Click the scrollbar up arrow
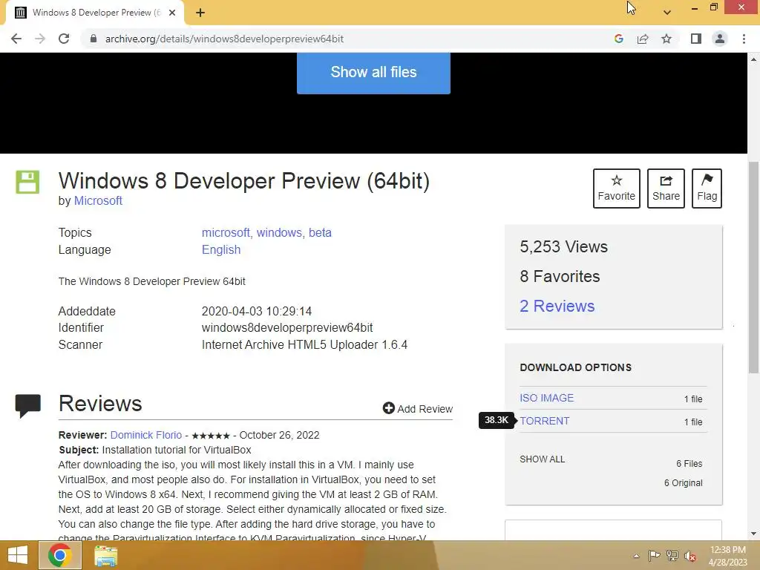The height and width of the screenshot is (570, 760). [x=754, y=59]
